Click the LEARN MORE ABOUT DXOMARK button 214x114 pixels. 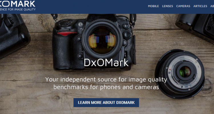(106, 103)
